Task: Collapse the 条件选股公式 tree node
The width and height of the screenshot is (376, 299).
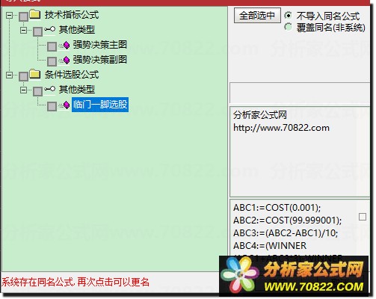Action: pos(9,75)
